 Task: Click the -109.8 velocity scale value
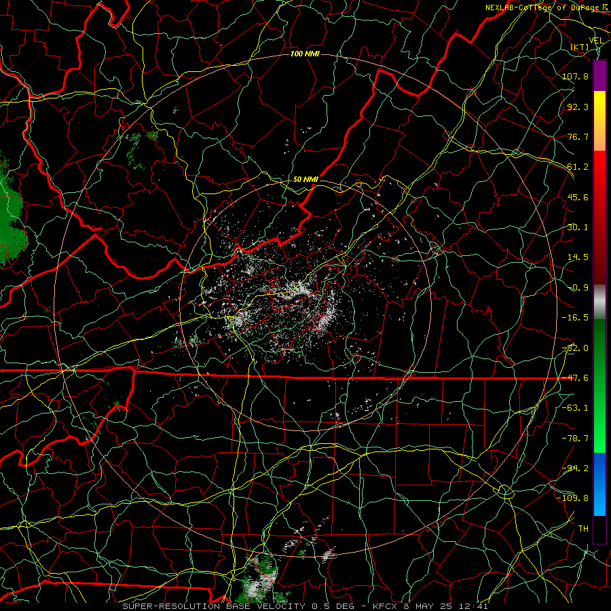(x=572, y=498)
